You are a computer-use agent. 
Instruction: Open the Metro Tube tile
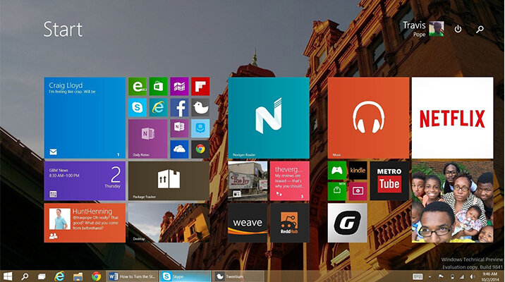(x=389, y=181)
